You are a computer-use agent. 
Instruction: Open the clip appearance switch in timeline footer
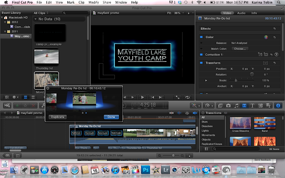point(189,156)
